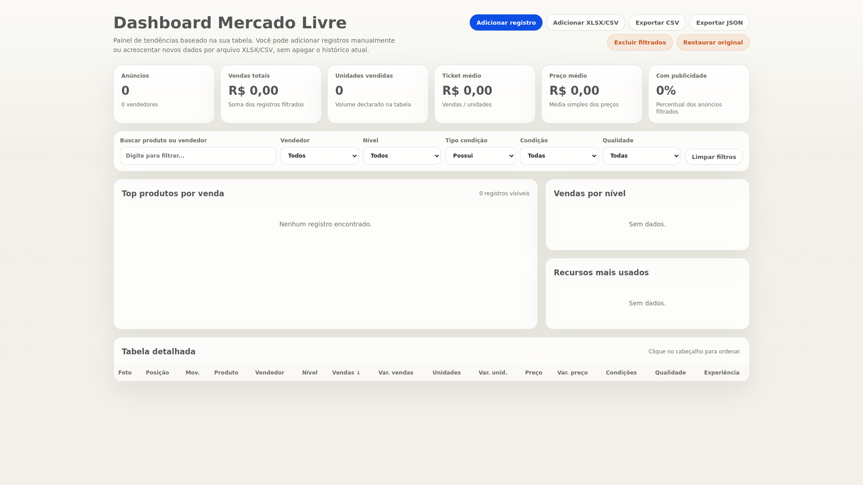This screenshot has width=863, height=485.
Task: Click 'Sem dados.' under Vendas por nível
Action: (x=647, y=224)
